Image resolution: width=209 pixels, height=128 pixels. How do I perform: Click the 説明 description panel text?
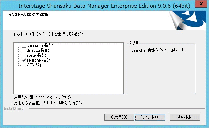click(159, 50)
